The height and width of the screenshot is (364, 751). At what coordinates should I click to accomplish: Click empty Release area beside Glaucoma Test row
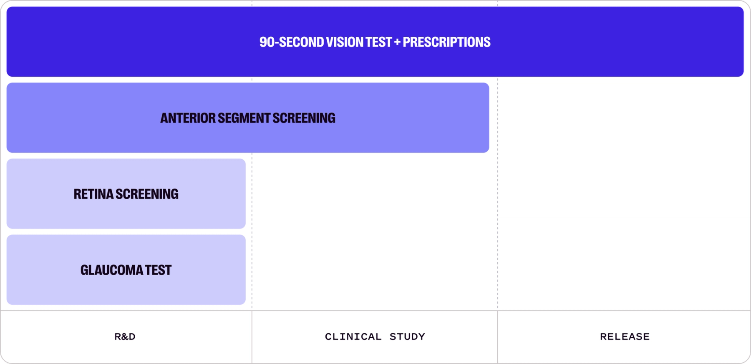pyautogui.click(x=624, y=270)
